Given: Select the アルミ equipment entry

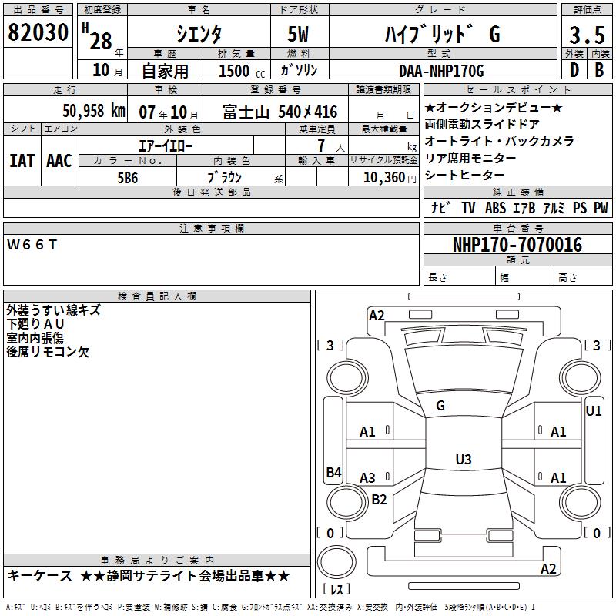Looking at the screenshot, I should [554, 208].
